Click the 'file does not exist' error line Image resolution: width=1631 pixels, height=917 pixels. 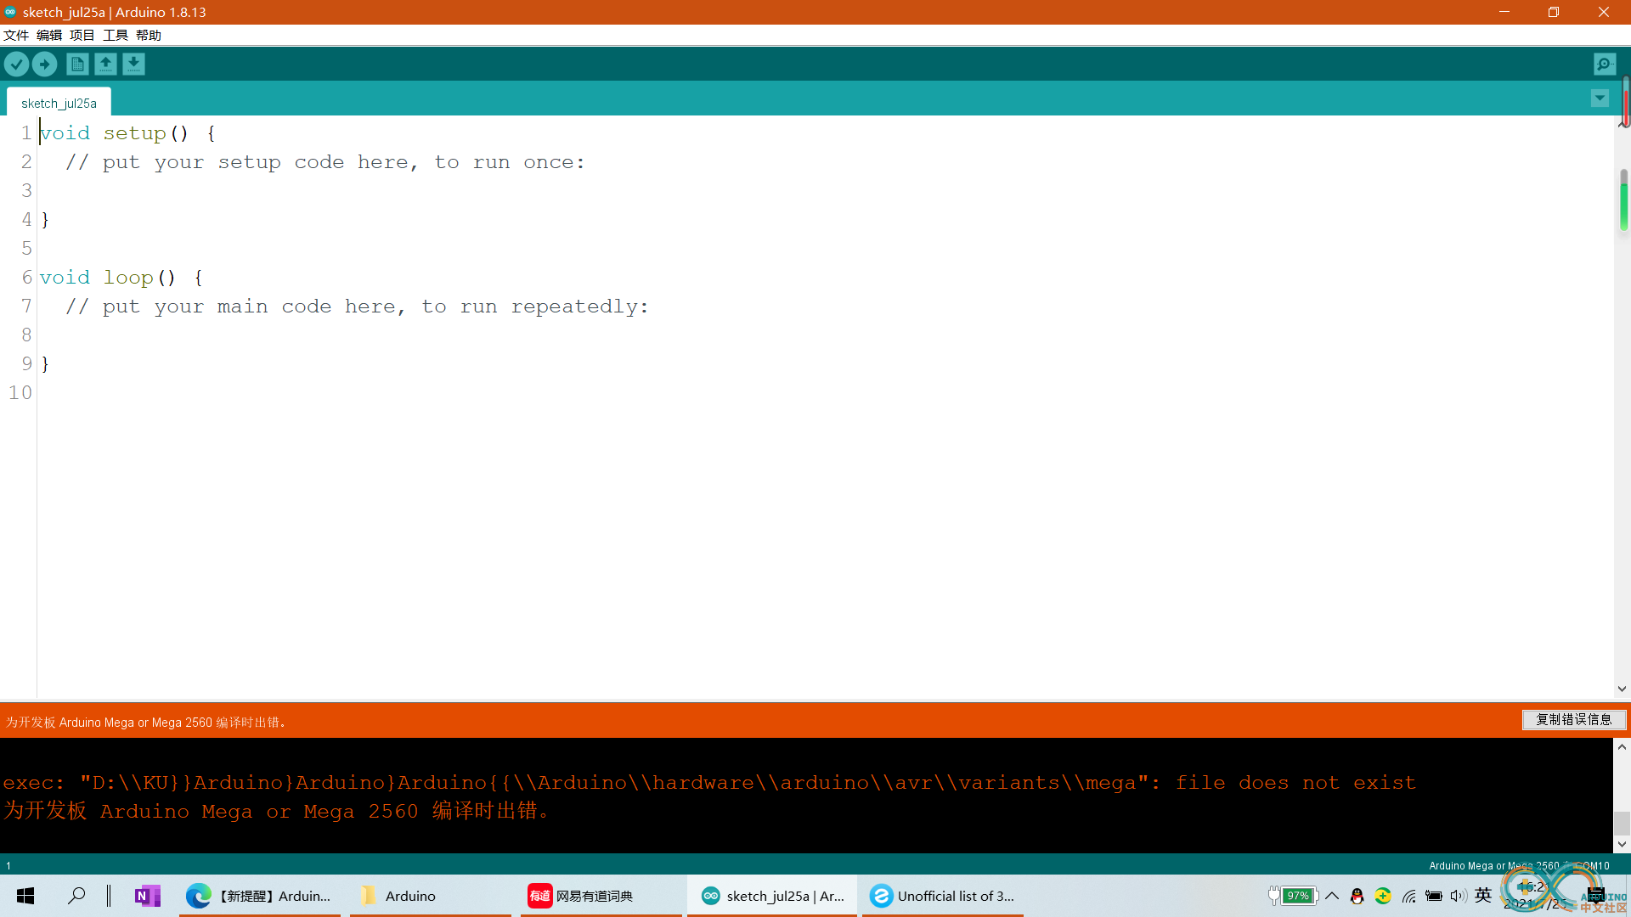click(x=709, y=782)
